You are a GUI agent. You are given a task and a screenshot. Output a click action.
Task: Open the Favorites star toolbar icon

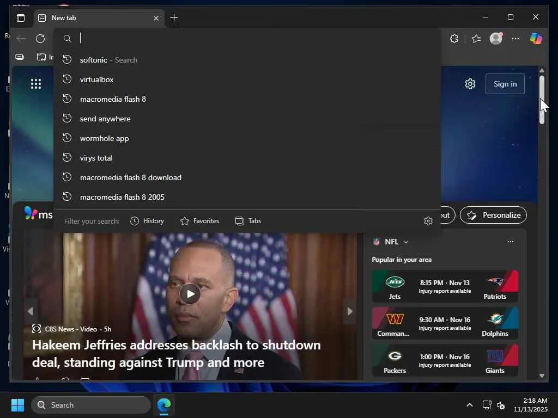point(476,39)
